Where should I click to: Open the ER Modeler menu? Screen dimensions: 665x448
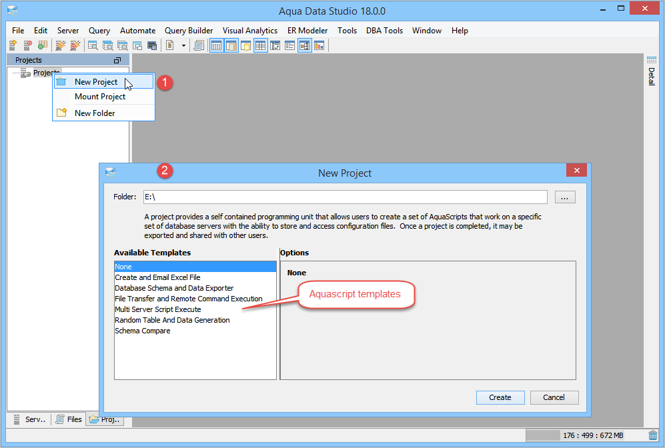[x=307, y=31]
